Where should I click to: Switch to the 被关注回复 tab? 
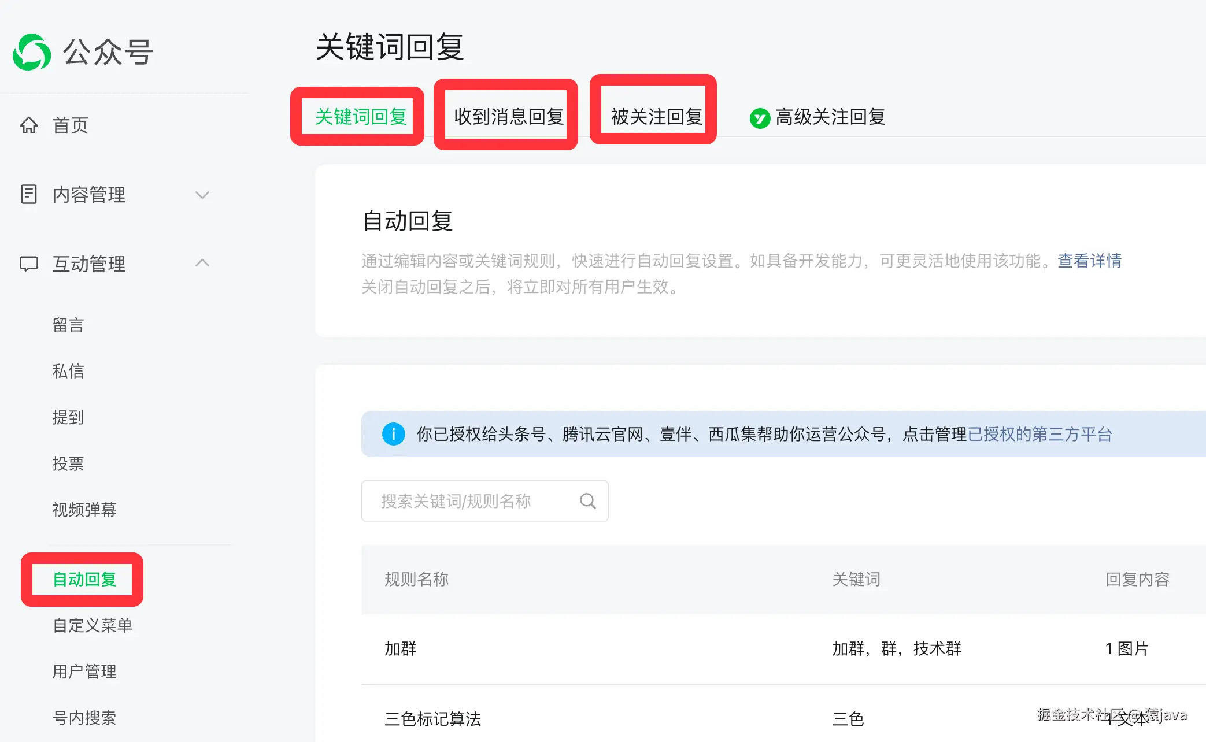(x=656, y=117)
